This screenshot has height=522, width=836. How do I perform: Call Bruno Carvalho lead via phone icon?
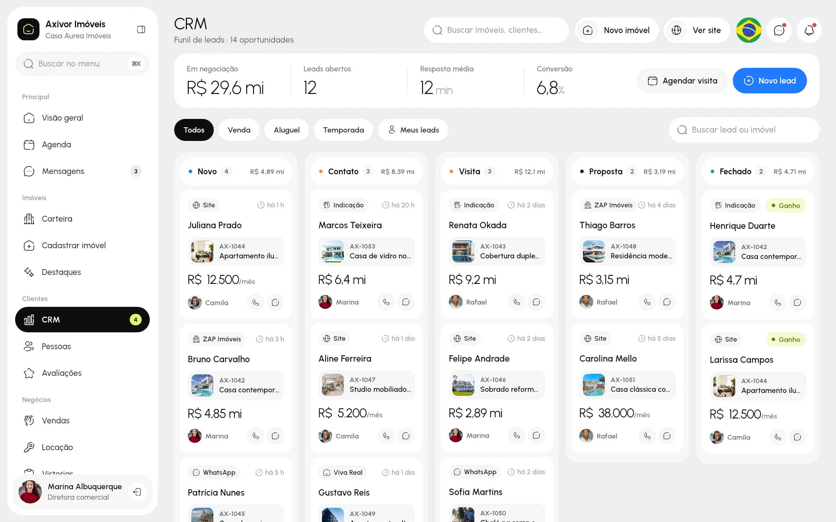(x=256, y=436)
